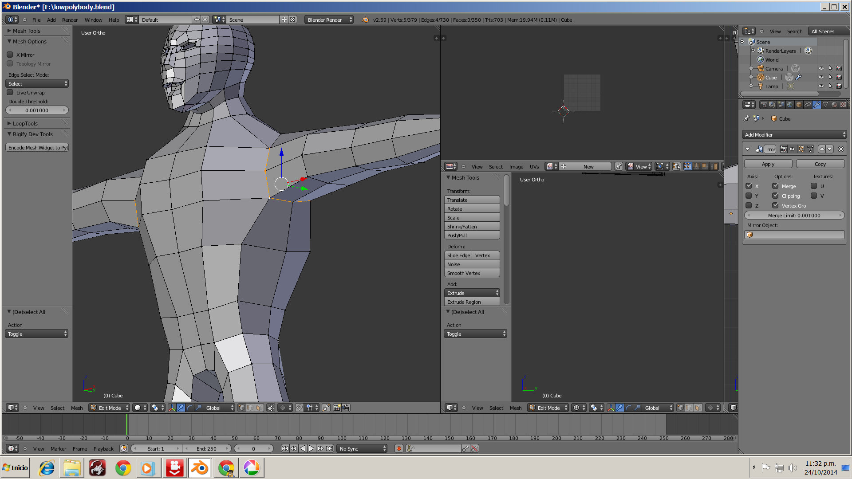Click the auto-keyframe record button
The image size is (852, 479).
tap(398, 448)
